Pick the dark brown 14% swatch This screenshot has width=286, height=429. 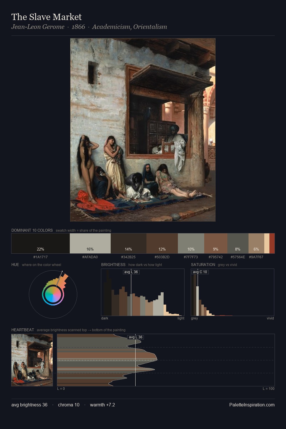tap(128, 243)
